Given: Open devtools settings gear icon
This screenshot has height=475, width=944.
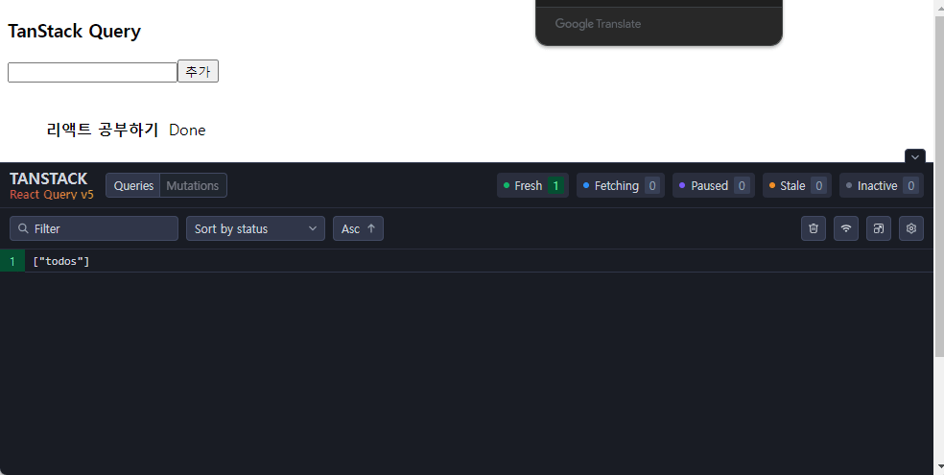Looking at the screenshot, I should (910, 228).
